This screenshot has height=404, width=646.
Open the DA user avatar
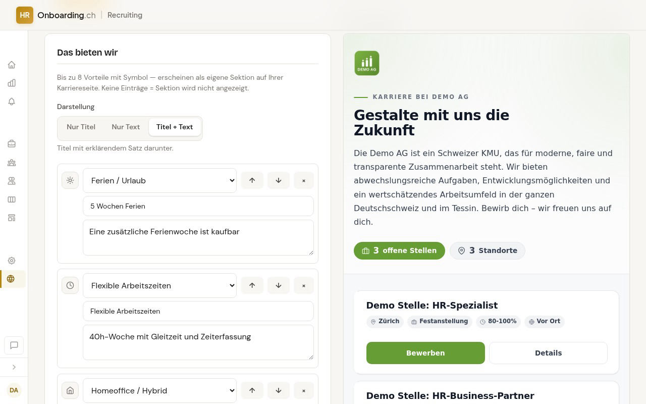pyautogui.click(x=14, y=390)
